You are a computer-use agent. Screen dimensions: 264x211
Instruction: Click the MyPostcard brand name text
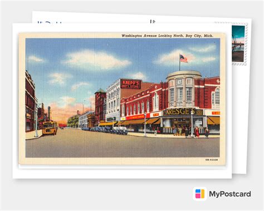pyautogui.click(x=230, y=194)
